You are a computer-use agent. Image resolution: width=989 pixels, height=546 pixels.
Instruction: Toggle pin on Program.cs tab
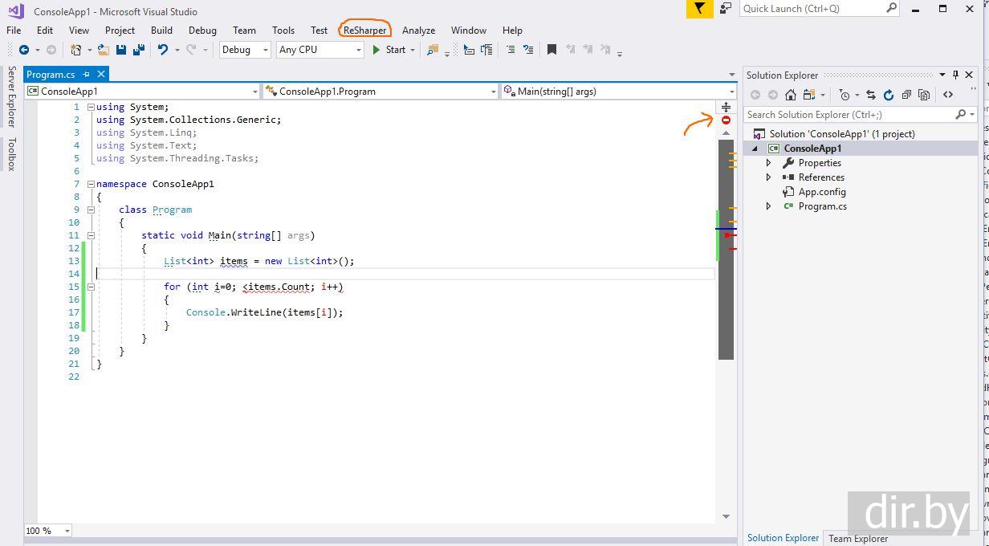click(x=87, y=75)
